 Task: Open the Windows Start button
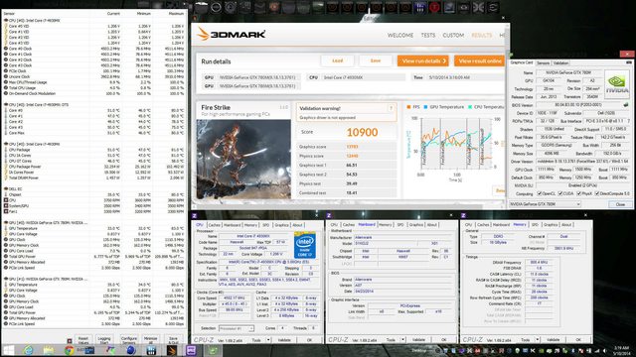[9, 350]
